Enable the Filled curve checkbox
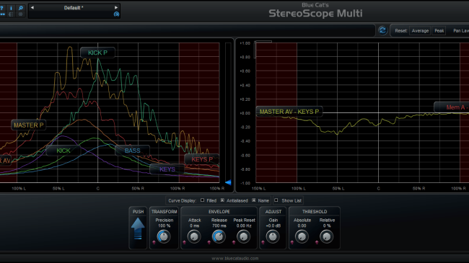Image resolution: width=469 pixels, height=263 pixels. (x=203, y=200)
